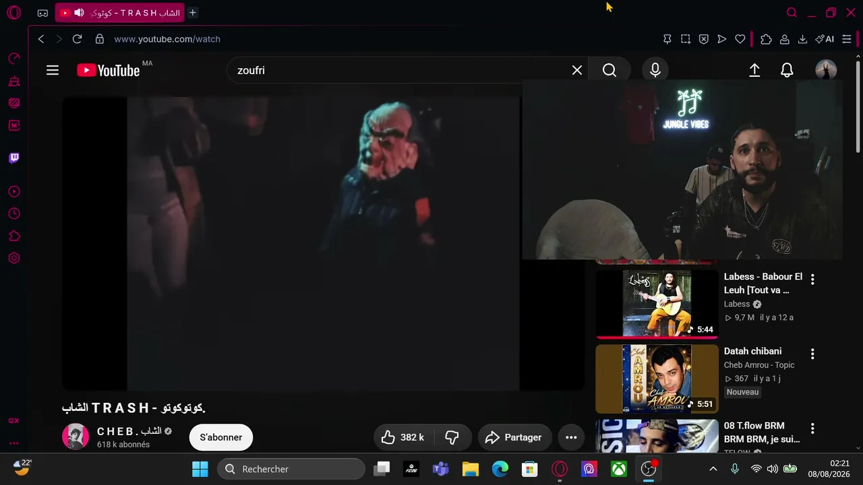This screenshot has height=485, width=863.
Task: Open Datah chibani video thumbnail
Action: (x=657, y=379)
